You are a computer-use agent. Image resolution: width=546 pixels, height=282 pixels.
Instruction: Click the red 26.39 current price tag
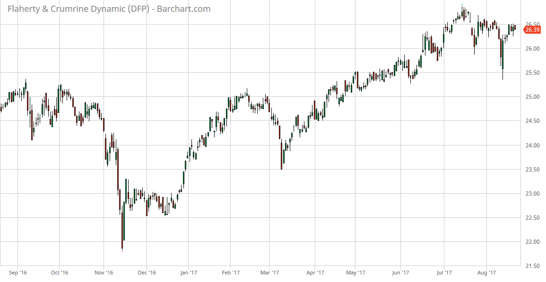(x=532, y=30)
